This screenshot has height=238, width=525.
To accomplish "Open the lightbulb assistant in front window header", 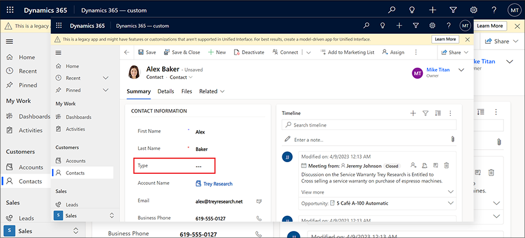I will pos(383,26).
